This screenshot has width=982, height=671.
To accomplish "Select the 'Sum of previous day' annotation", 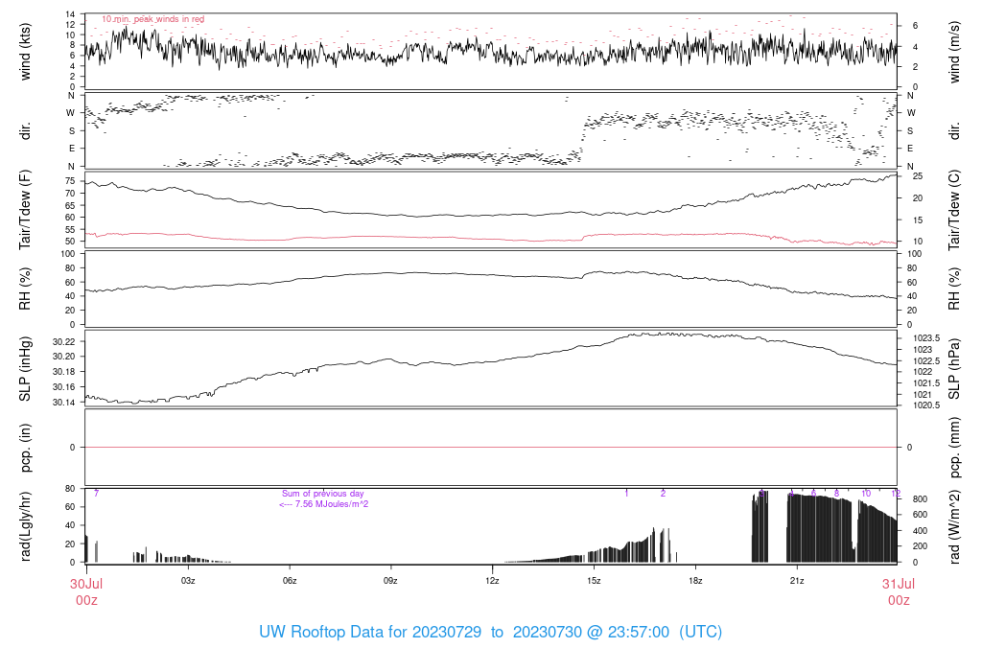I will pyautogui.click(x=322, y=494).
